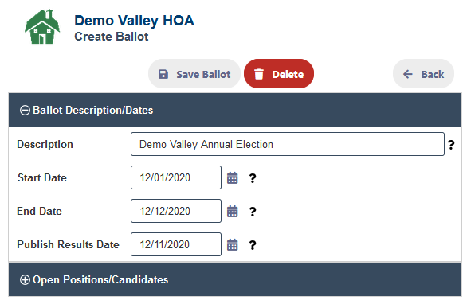Click the Demo Valley HOA title

tap(134, 21)
